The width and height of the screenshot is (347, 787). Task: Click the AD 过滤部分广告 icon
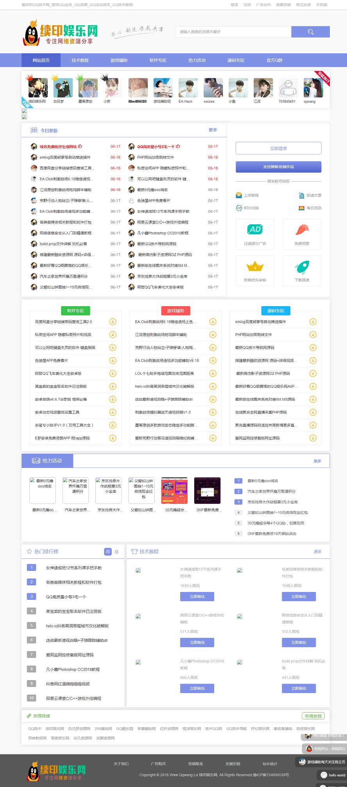coord(255,230)
